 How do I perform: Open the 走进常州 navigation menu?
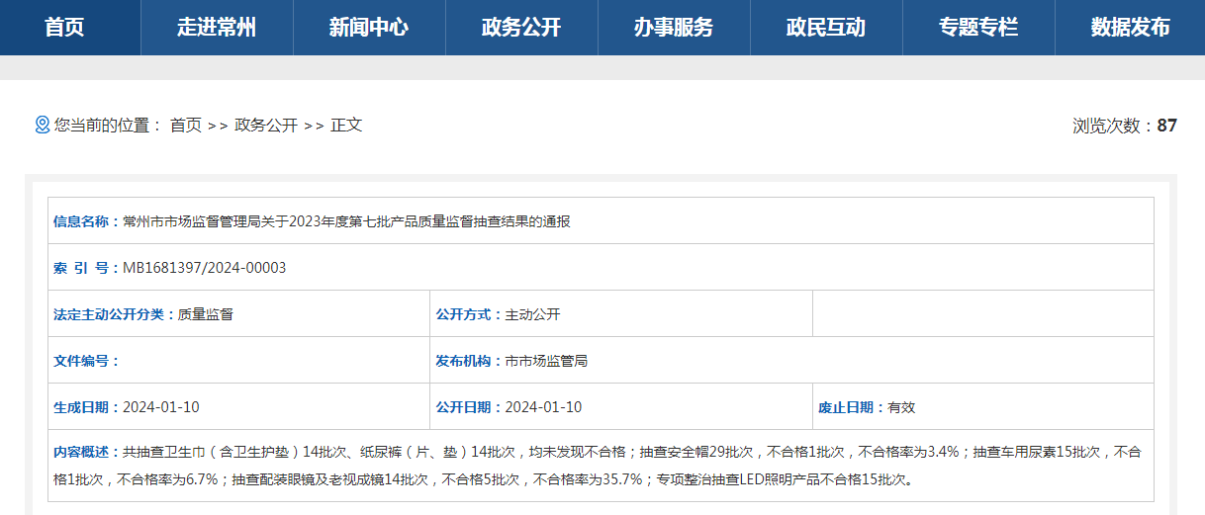tap(217, 28)
